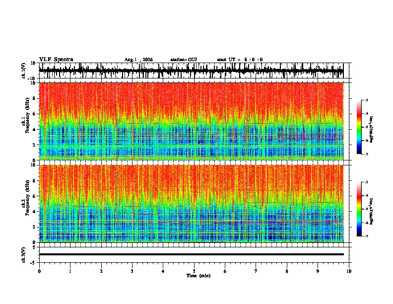Click the ch.1 color bar log(PSD) label
393x304 pixels.
pyautogui.click(x=372, y=129)
